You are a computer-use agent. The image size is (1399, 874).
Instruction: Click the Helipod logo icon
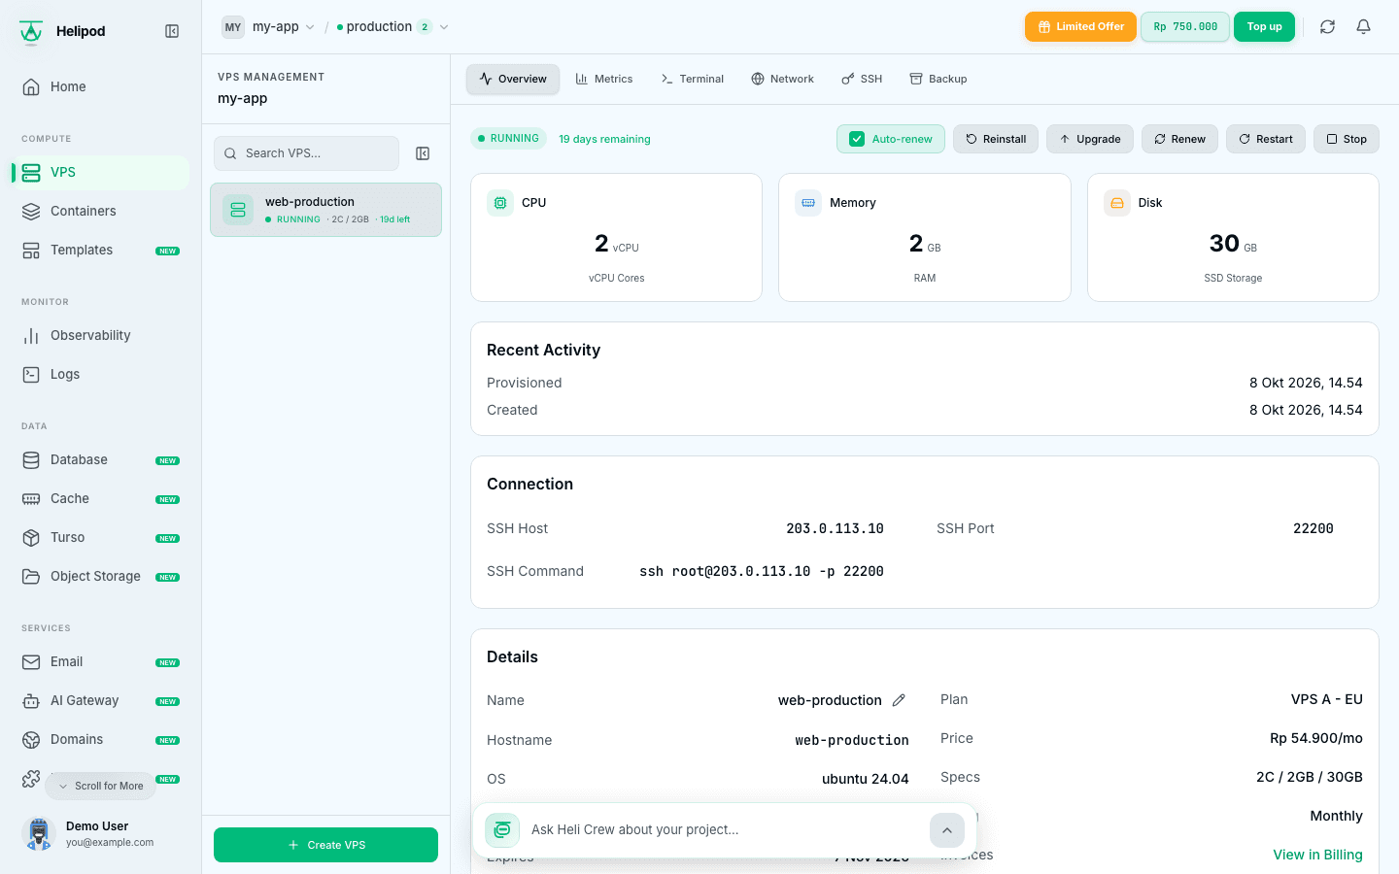31,31
